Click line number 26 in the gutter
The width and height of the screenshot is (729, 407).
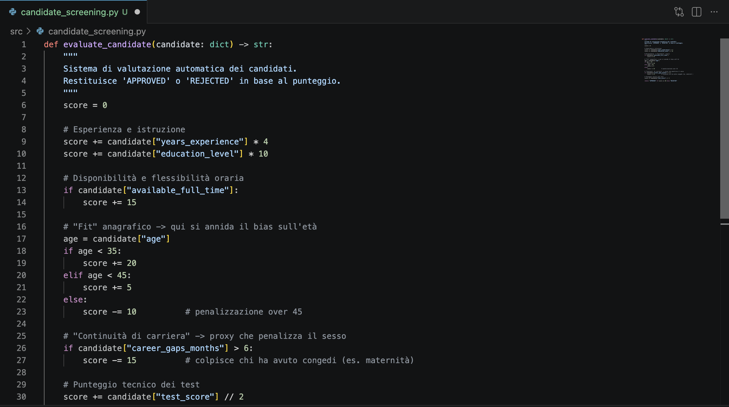point(21,348)
